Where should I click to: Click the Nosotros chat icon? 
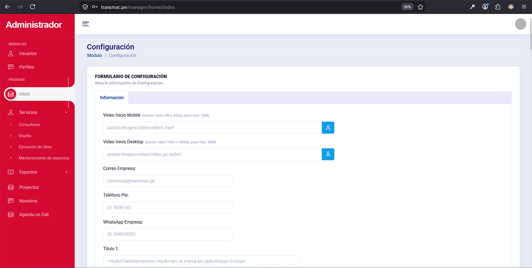click(11, 201)
